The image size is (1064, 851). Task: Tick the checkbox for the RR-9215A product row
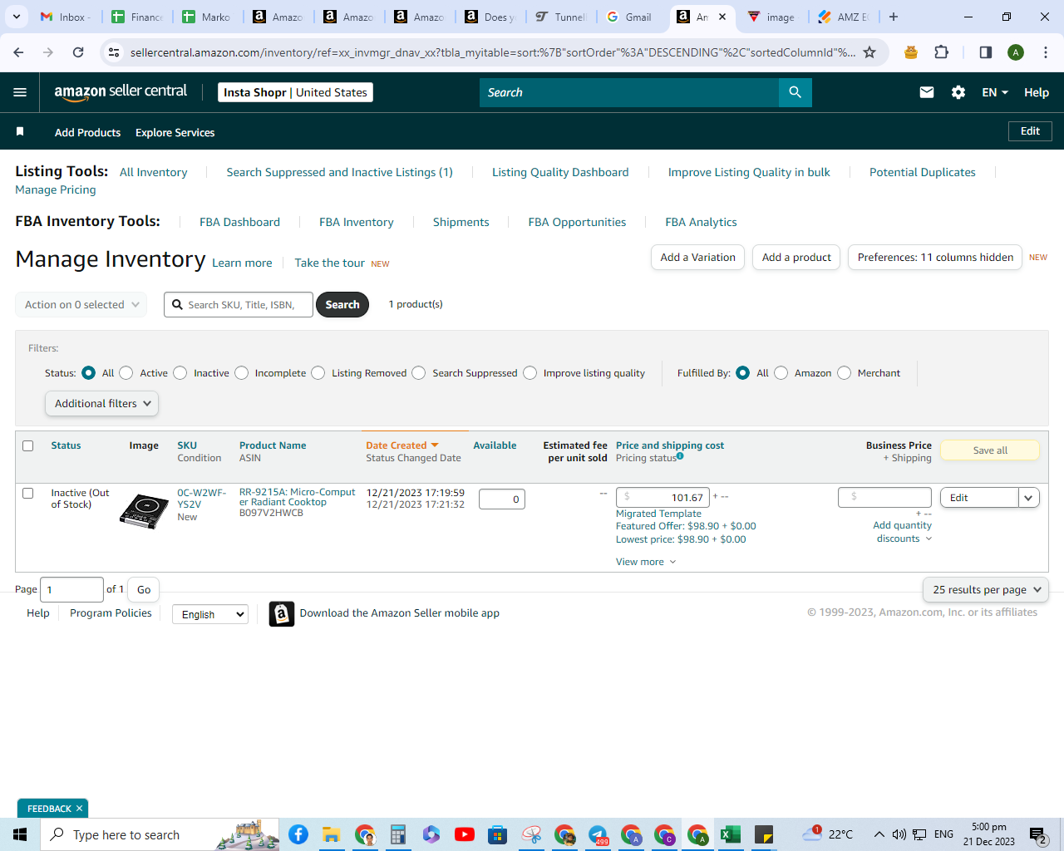tap(28, 494)
